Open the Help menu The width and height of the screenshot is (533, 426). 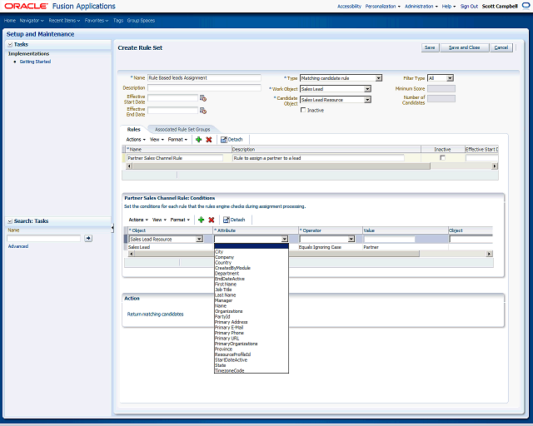coord(449,6)
